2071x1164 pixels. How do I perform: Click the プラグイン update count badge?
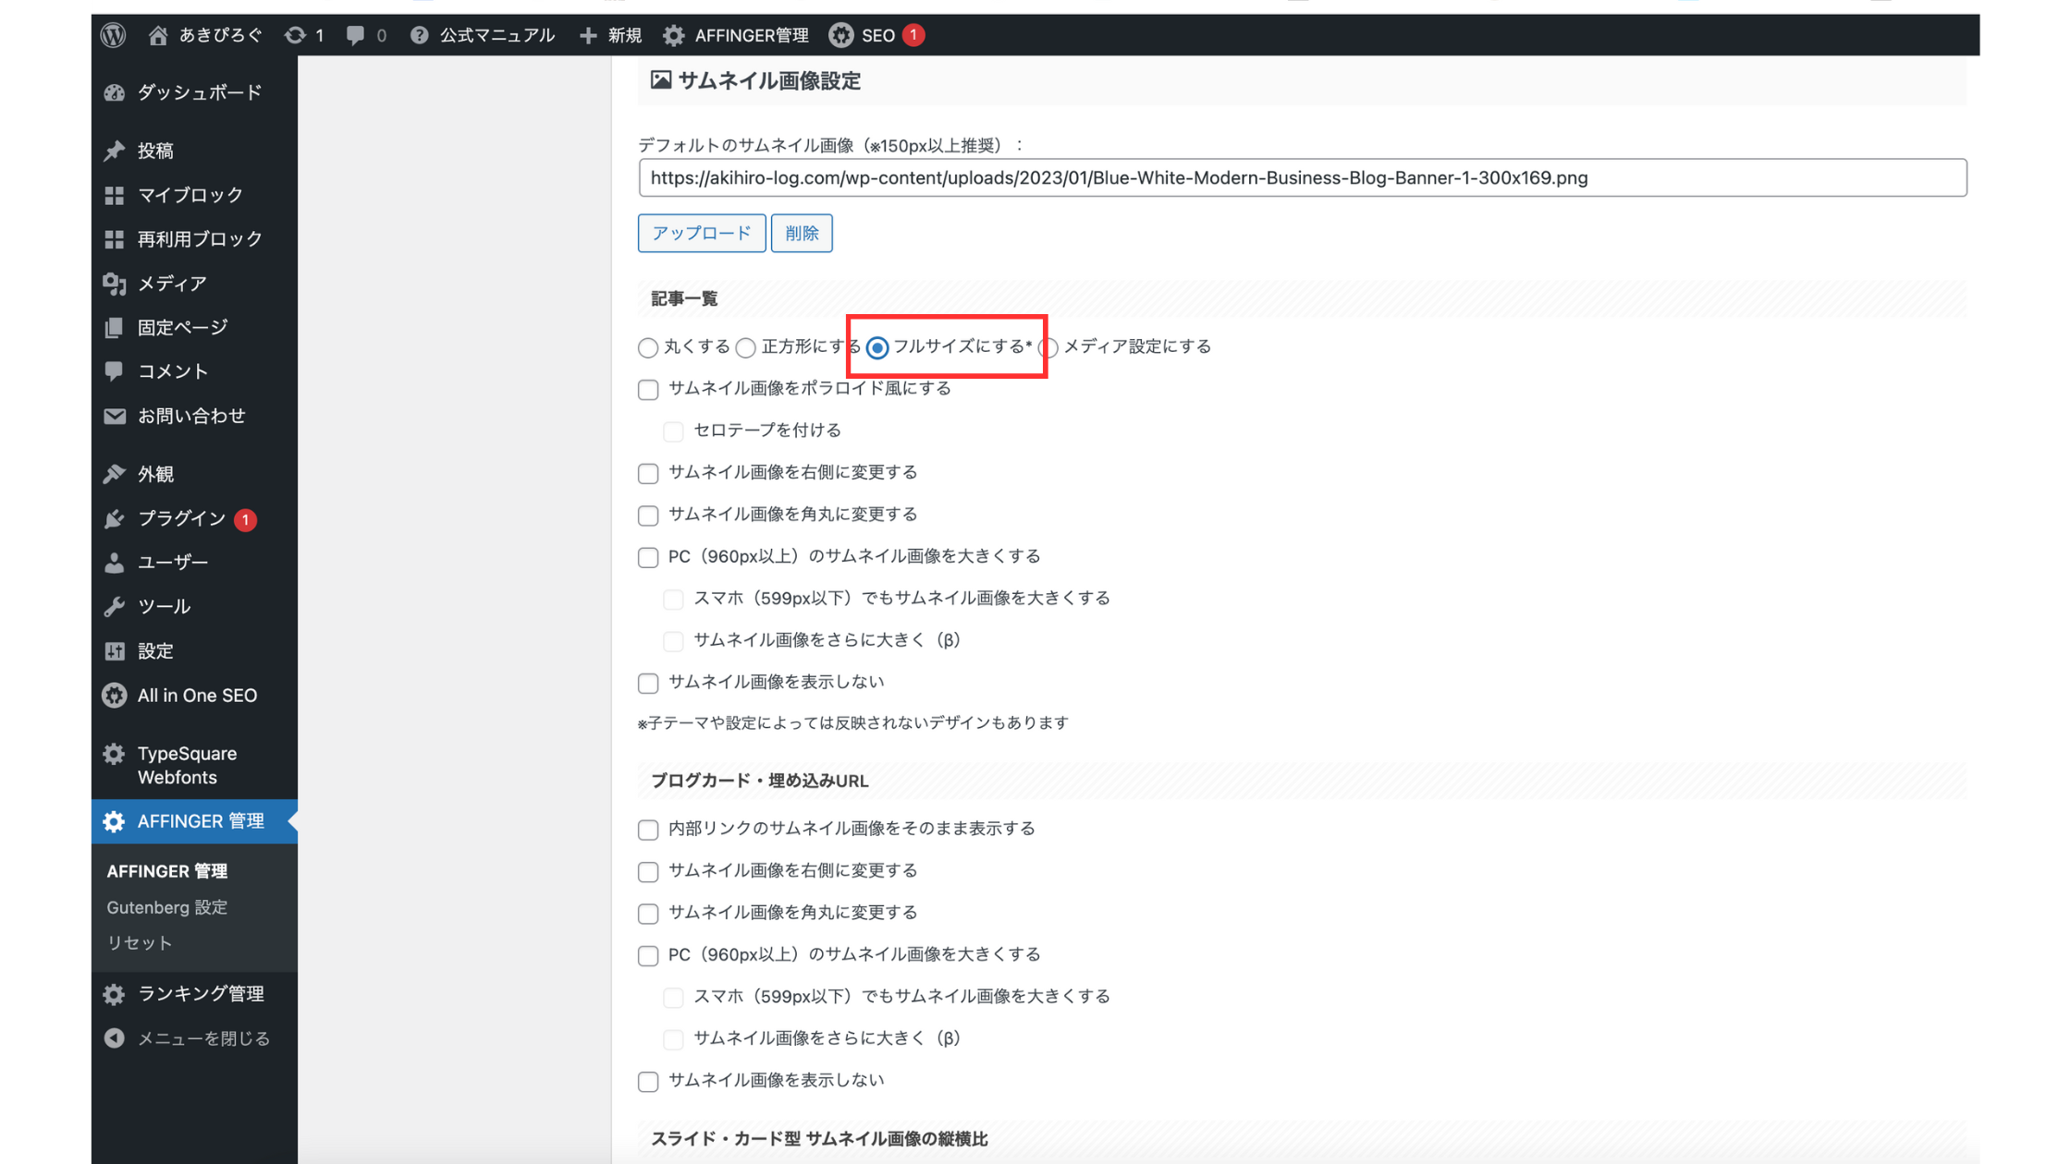click(245, 520)
